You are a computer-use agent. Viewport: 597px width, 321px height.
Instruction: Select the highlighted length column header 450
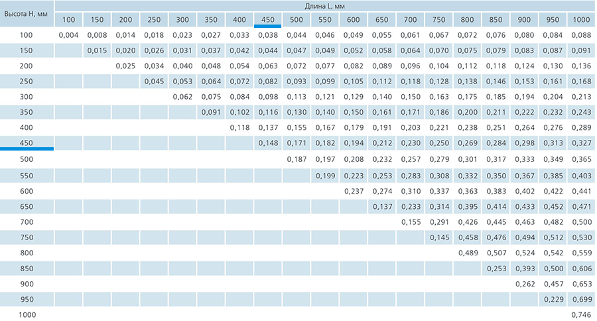click(x=268, y=20)
